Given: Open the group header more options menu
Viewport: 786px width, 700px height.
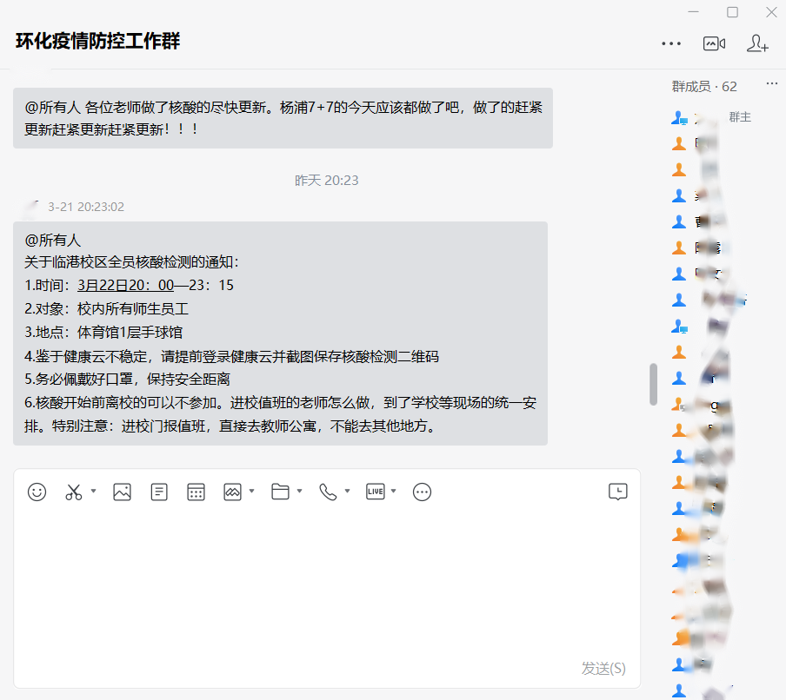Looking at the screenshot, I should (x=671, y=43).
